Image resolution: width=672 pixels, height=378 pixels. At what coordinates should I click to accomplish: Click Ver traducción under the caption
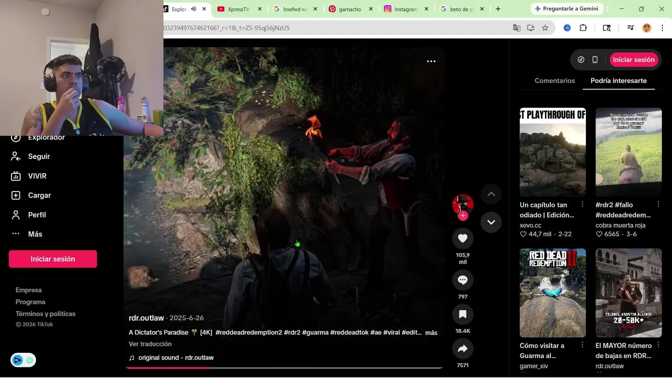pos(150,344)
